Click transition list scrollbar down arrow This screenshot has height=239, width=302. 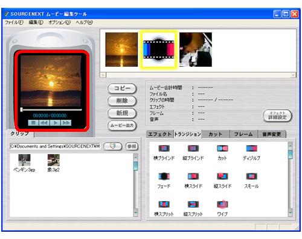[291, 212]
